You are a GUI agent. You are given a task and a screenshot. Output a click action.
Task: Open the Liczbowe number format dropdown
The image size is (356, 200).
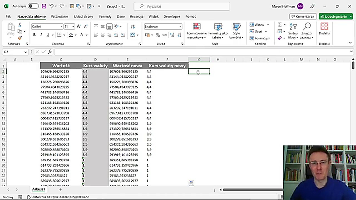180,27
